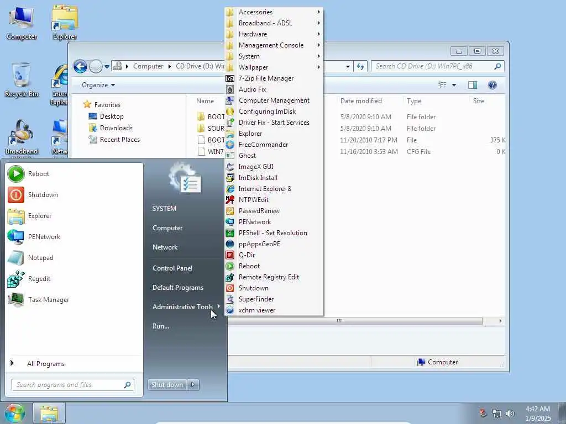Expand the Broadband - ADSL submenu
Viewport: 566px width, 424px height.
click(x=274, y=23)
